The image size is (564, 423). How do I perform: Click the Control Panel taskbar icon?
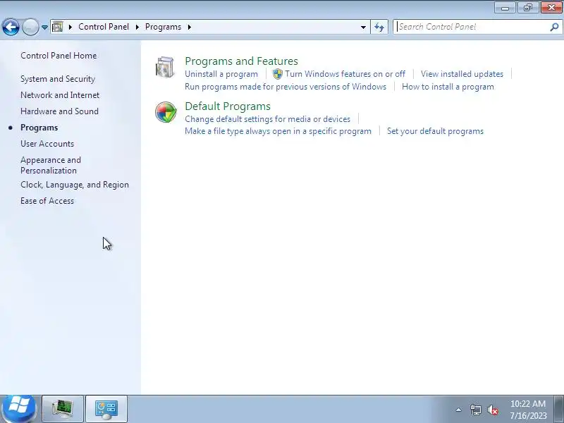[x=106, y=409]
